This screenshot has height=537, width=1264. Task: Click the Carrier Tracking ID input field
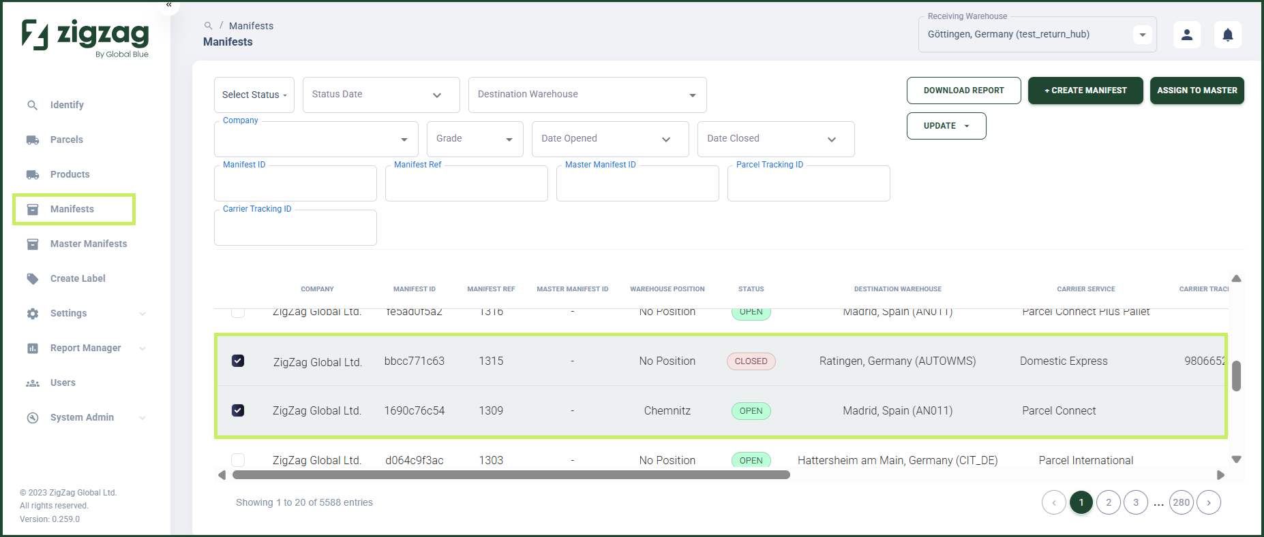click(295, 227)
